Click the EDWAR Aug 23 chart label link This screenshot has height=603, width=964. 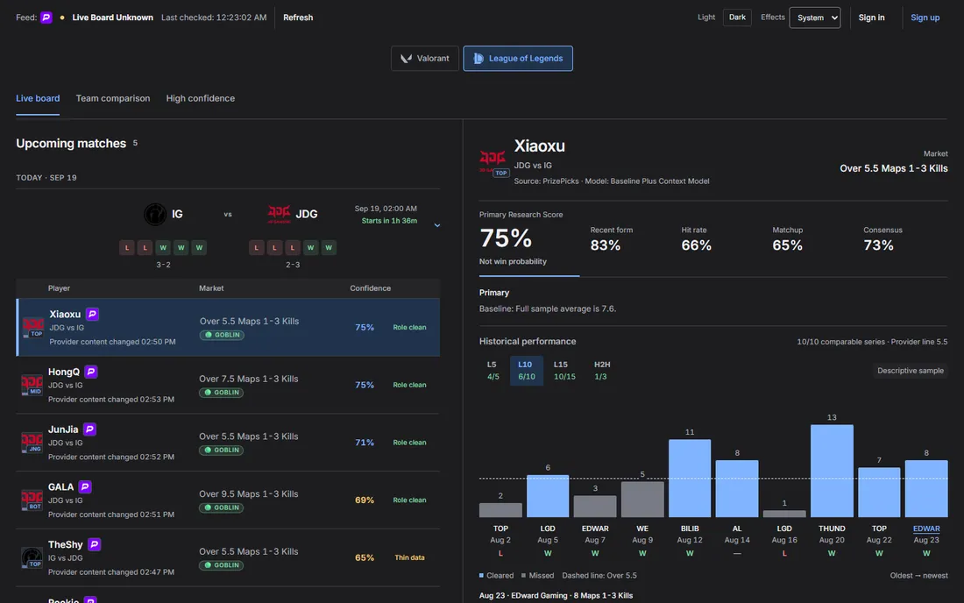pos(926,529)
